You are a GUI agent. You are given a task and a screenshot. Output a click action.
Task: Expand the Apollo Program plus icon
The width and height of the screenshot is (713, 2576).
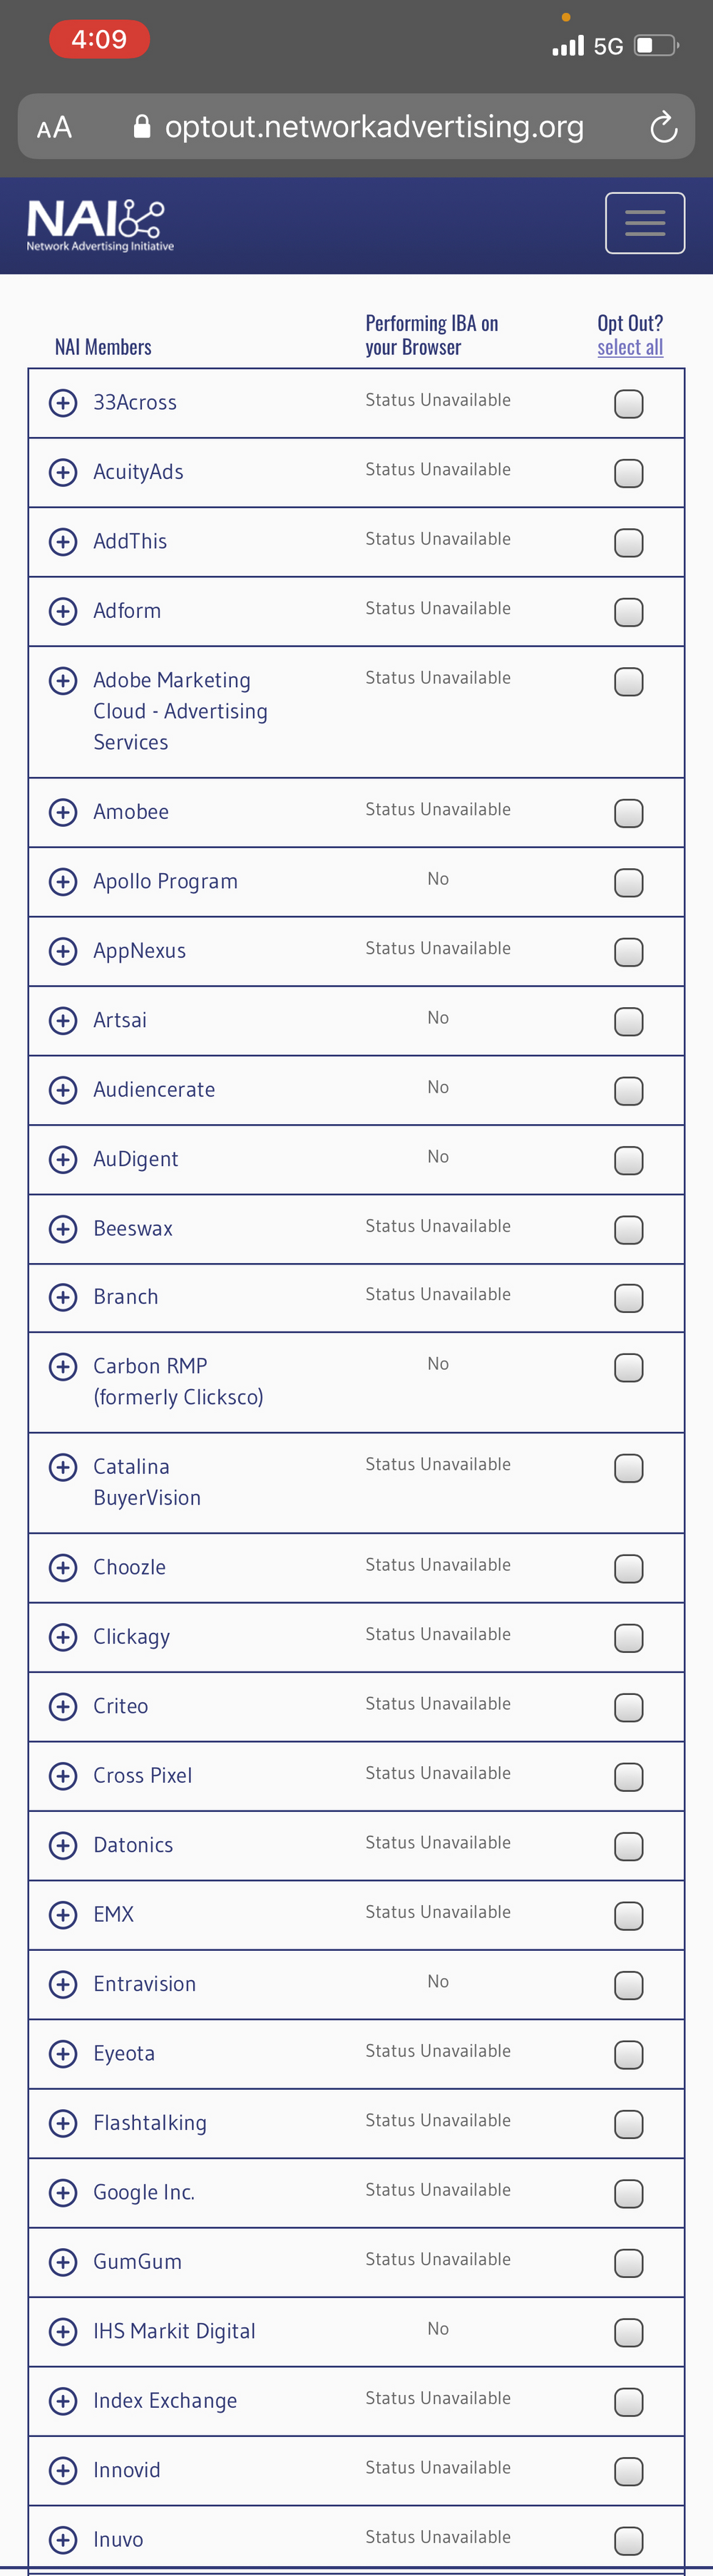[63, 881]
